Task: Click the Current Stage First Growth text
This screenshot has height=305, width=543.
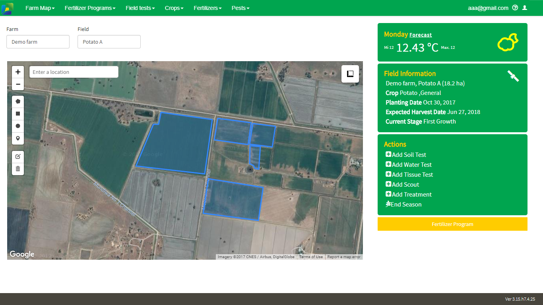Action: click(421, 122)
